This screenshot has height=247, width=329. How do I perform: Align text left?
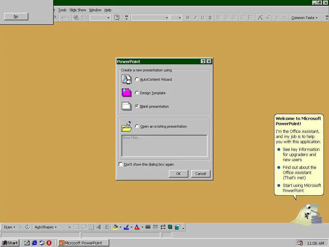pos(219,18)
